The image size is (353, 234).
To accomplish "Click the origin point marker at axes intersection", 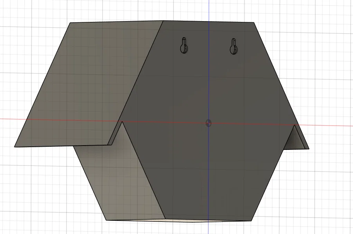I will coord(208,123).
